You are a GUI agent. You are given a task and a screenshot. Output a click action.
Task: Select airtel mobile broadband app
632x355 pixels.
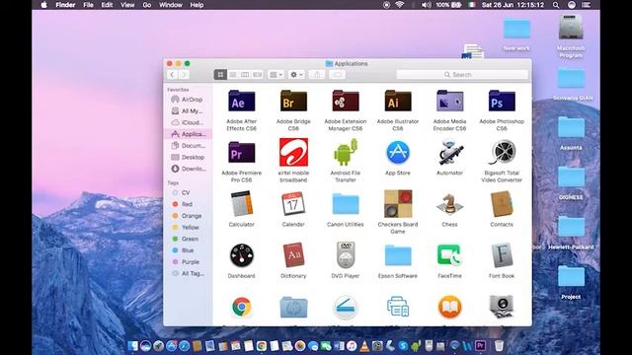point(293,152)
